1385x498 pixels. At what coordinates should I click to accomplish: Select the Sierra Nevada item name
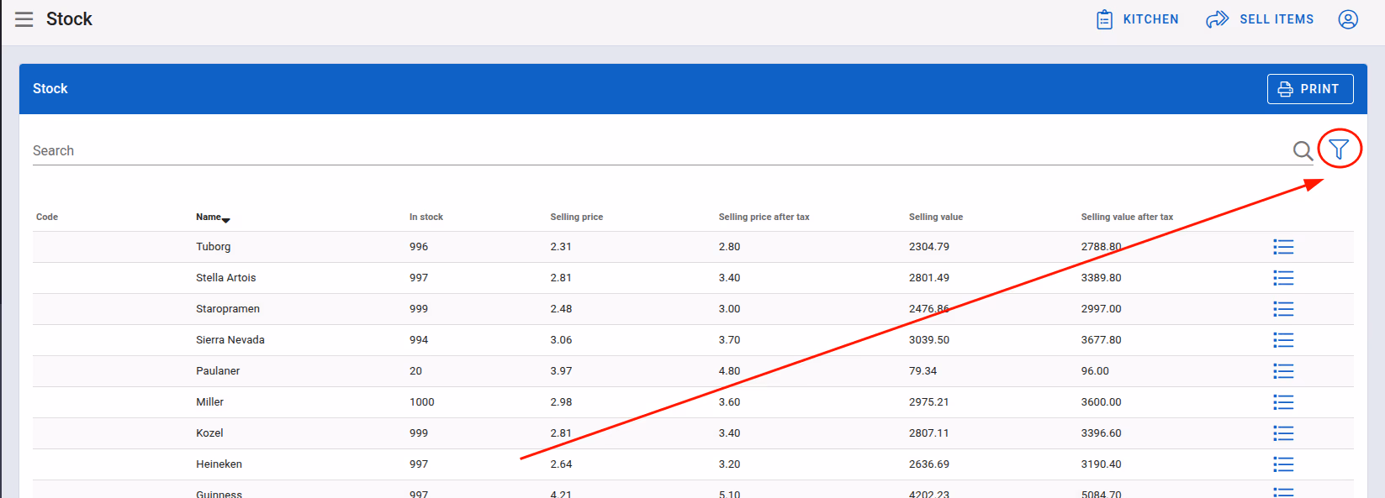pos(230,340)
